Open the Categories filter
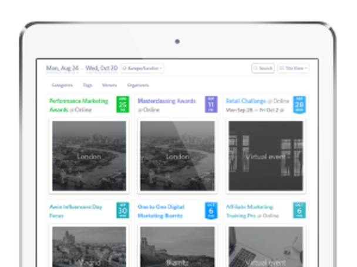357x267 pixels. pos(62,85)
